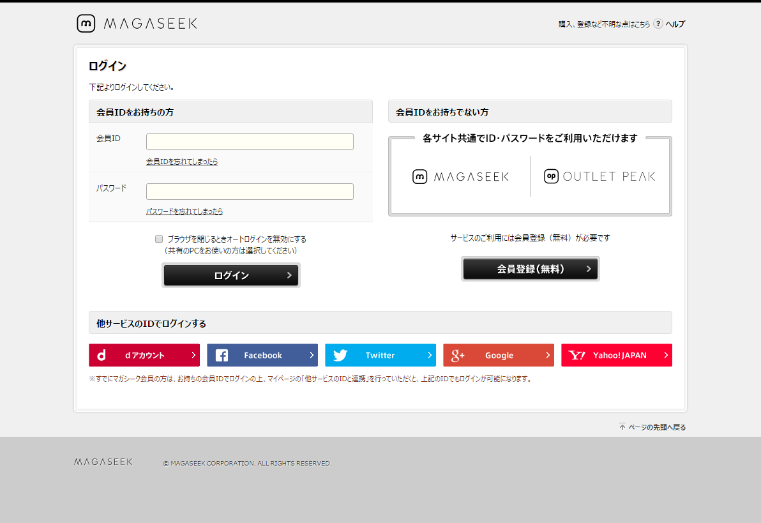Click the 会員IDをお持ちでない方 heading

(442, 112)
